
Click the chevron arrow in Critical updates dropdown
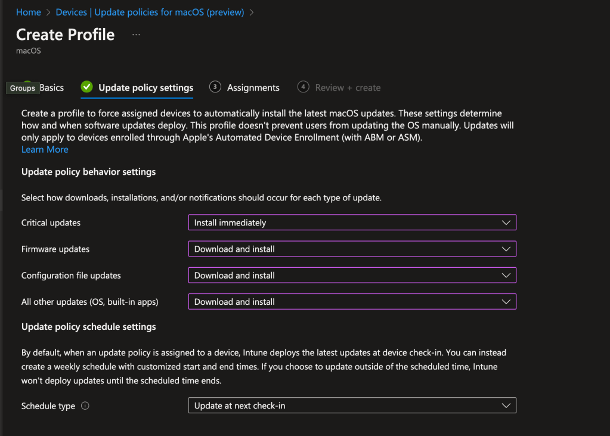[506, 222]
